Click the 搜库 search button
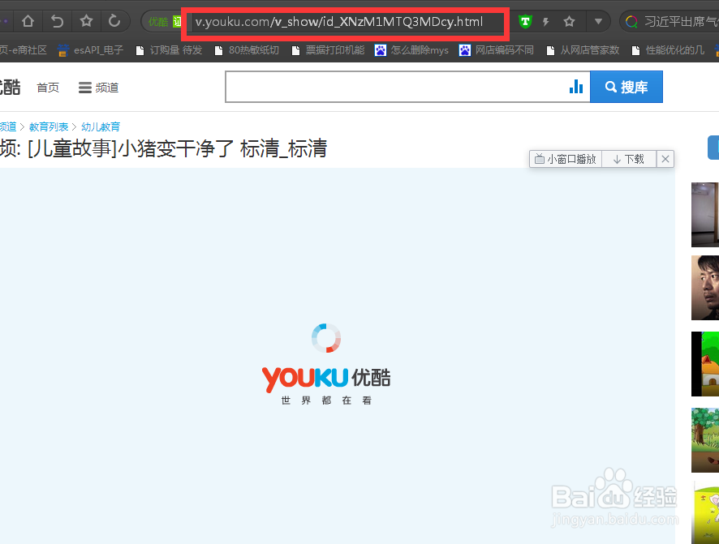The image size is (719, 544). coord(626,87)
